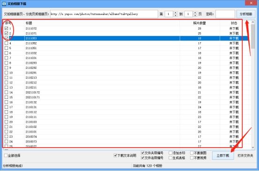The height and width of the screenshot is (171, 259).
Task: Select album title 2110101
Action: (31, 132)
